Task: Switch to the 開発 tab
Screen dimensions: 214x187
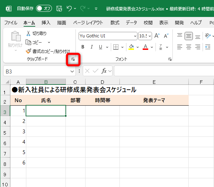Action: click(x=179, y=23)
